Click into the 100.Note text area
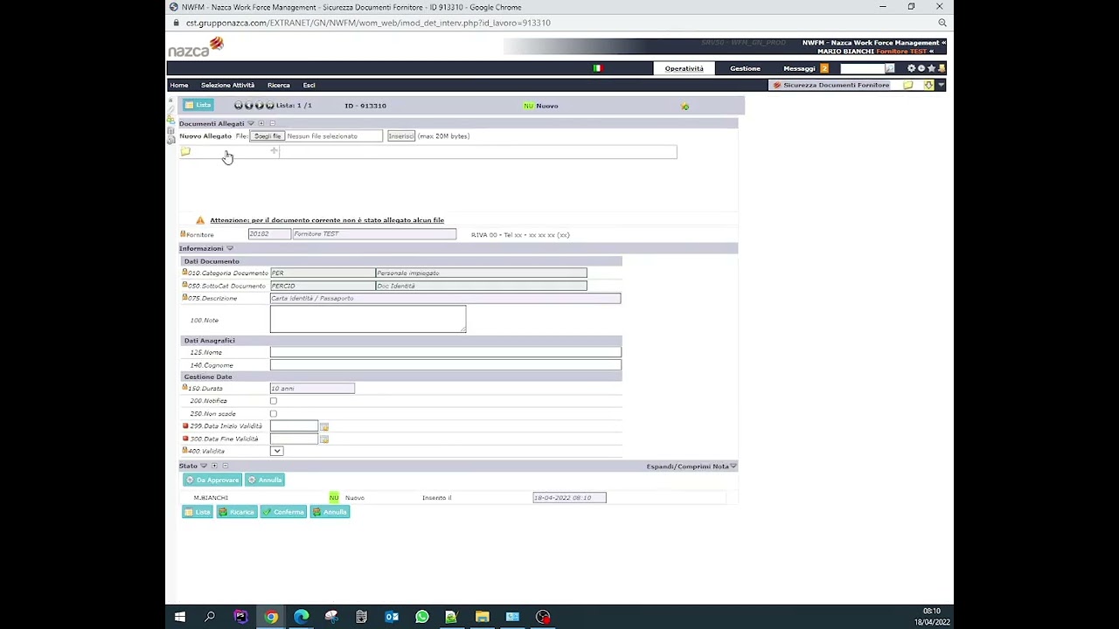The image size is (1119, 629). [368, 319]
